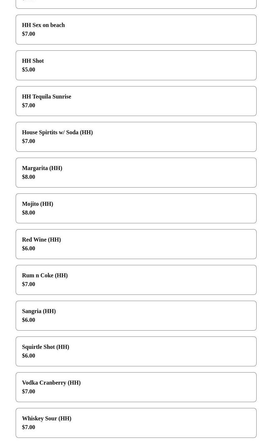This screenshot has height=443, width=265.
Task: Pick Vodka Cranberry (HH) drink
Action: coord(136,387)
